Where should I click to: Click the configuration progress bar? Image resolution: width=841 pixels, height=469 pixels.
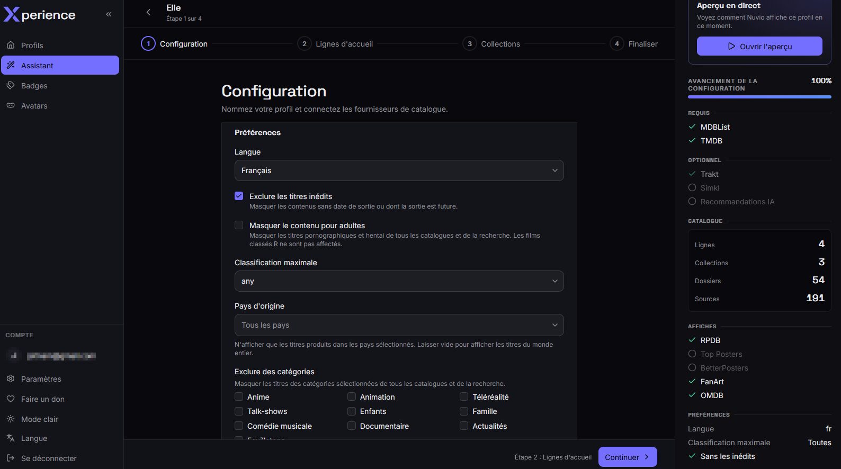(x=759, y=97)
